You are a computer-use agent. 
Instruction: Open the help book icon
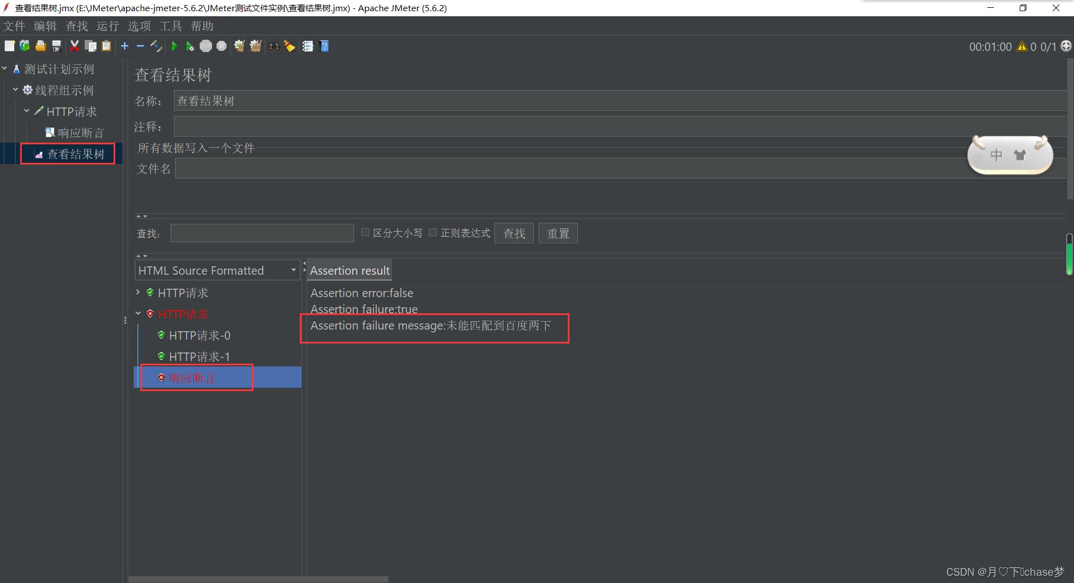pyautogui.click(x=324, y=46)
